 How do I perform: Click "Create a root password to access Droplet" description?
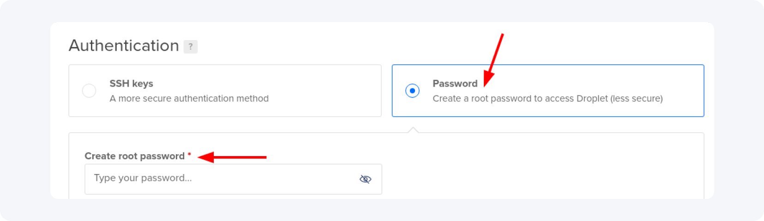point(519,99)
